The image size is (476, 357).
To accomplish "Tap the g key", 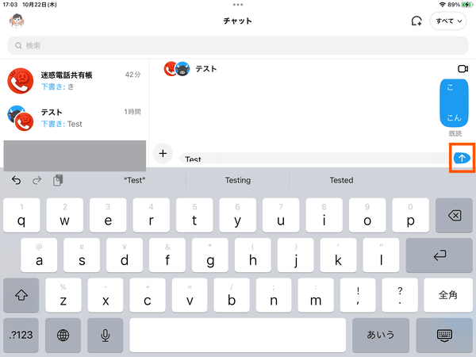I will [x=210, y=255].
